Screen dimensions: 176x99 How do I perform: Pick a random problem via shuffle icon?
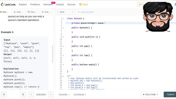[23, 94]
